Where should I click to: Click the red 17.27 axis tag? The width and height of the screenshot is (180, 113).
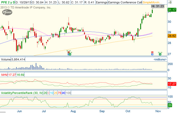coord(172,84)
